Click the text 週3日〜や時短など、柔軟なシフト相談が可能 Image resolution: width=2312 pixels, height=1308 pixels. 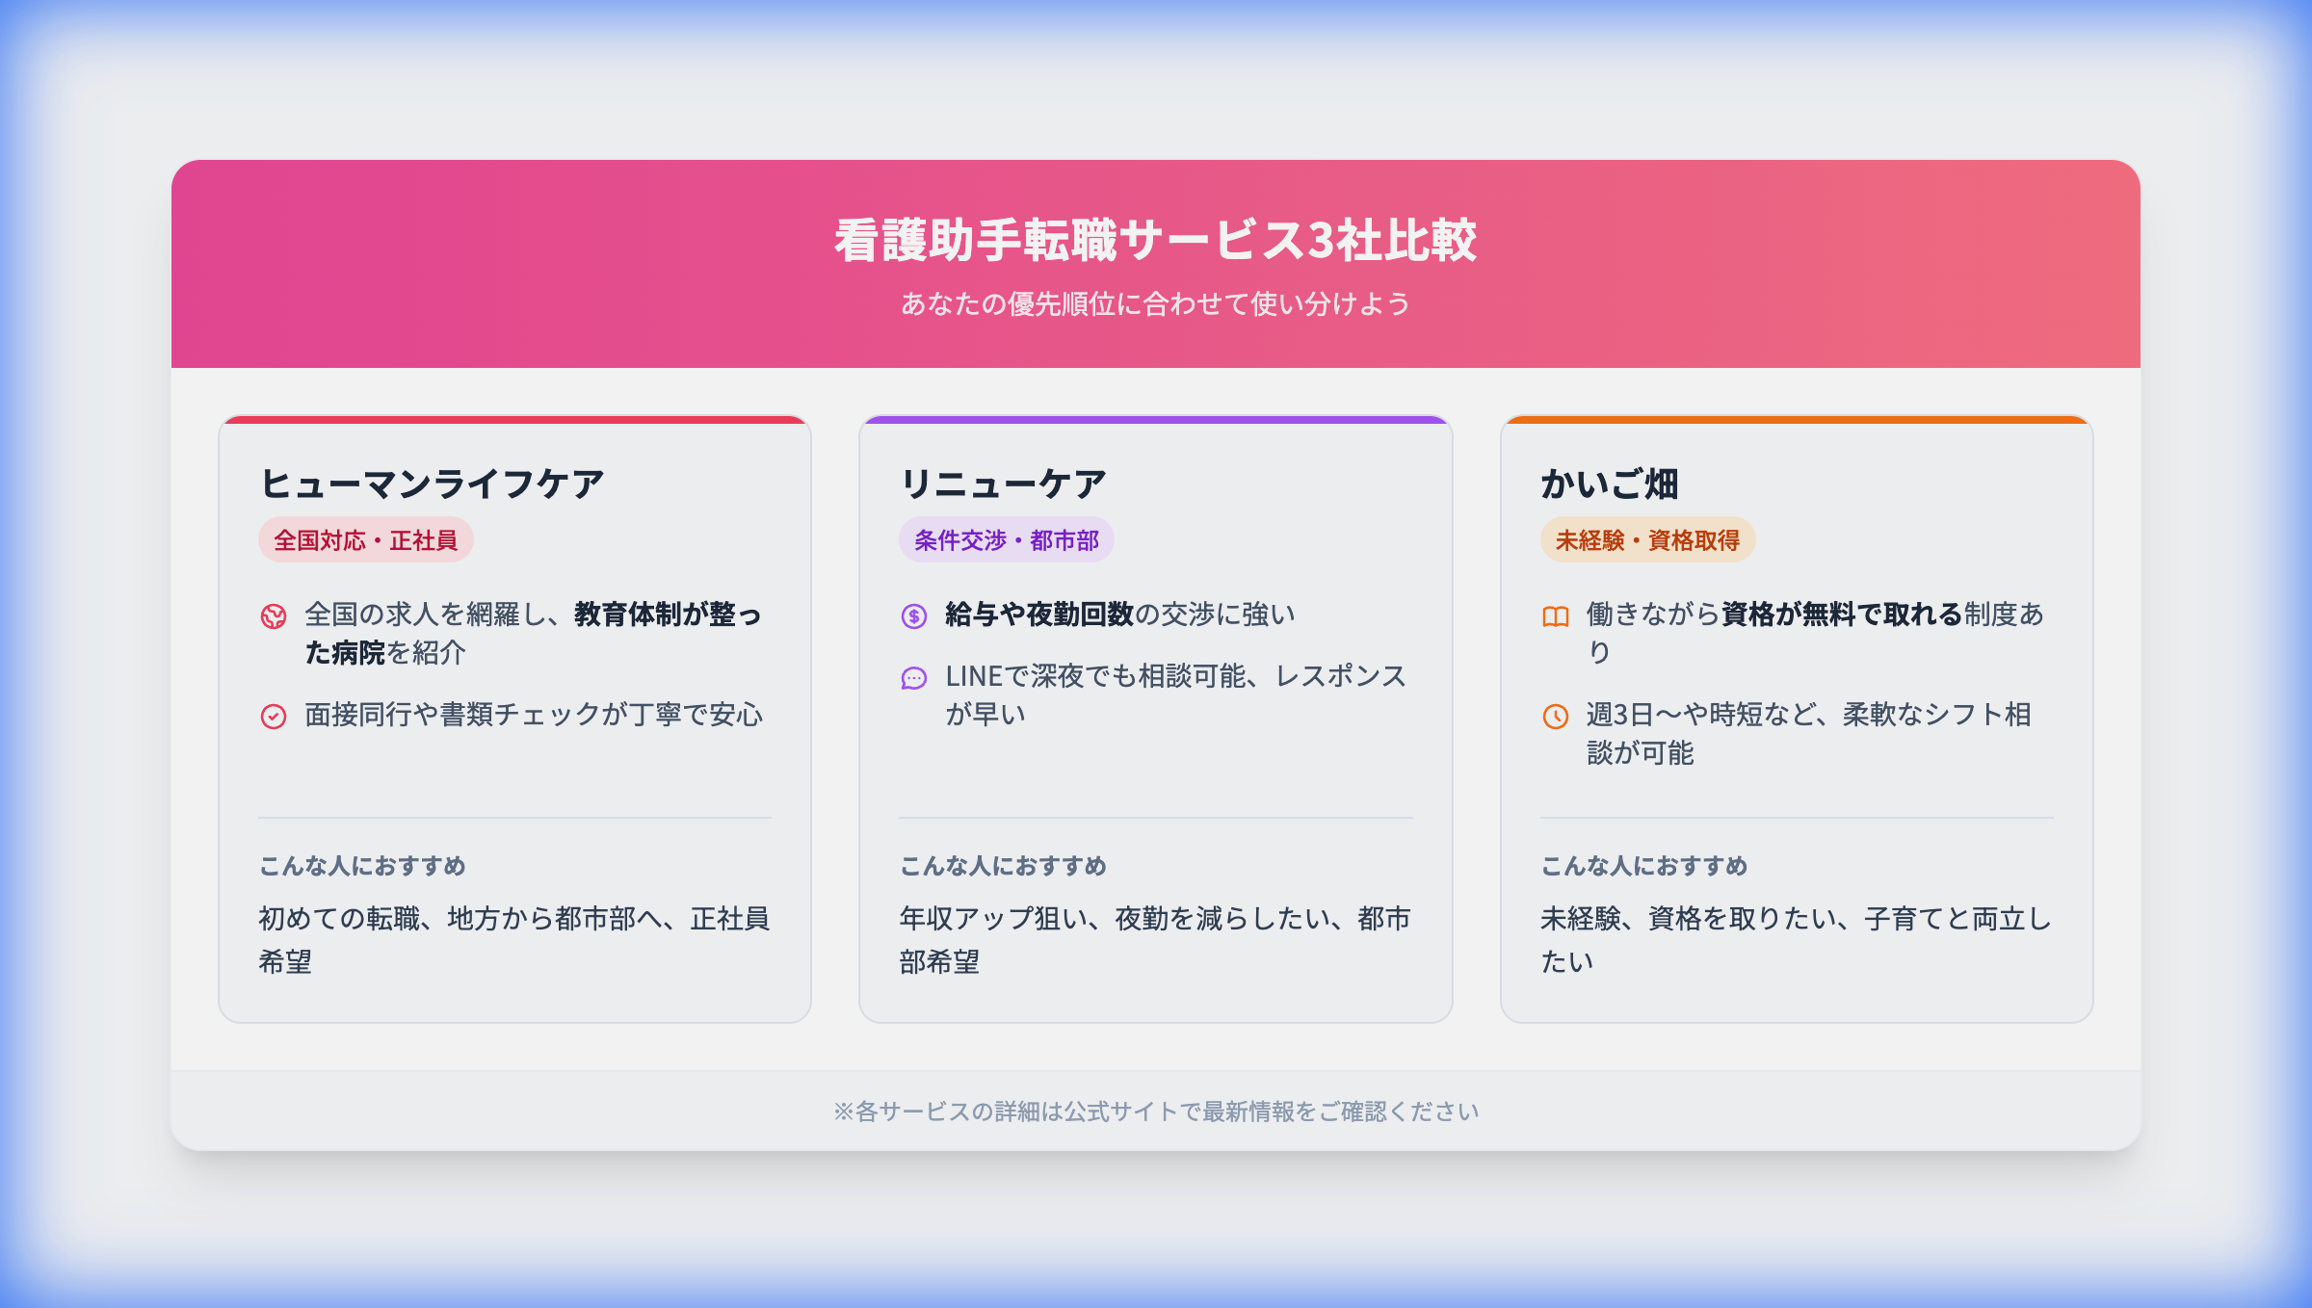click(x=1809, y=734)
